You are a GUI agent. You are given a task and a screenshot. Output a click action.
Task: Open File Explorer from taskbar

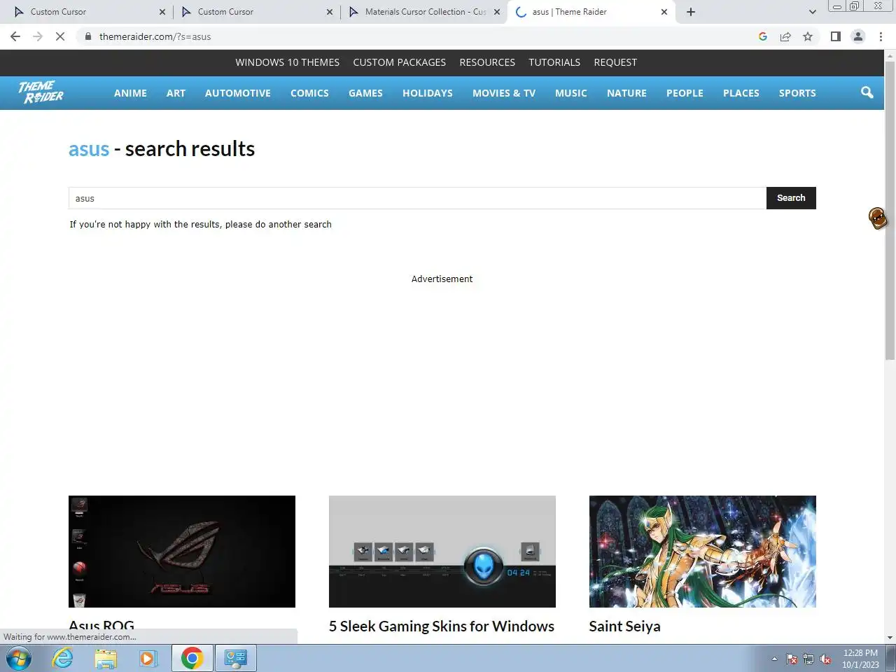pyautogui.click(x=106, y=659)
